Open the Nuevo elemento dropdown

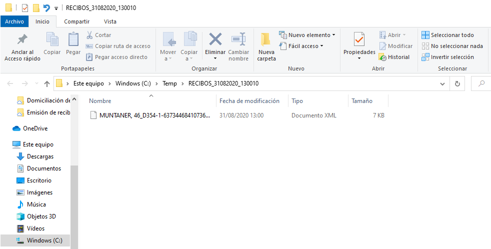click(307, 35)
